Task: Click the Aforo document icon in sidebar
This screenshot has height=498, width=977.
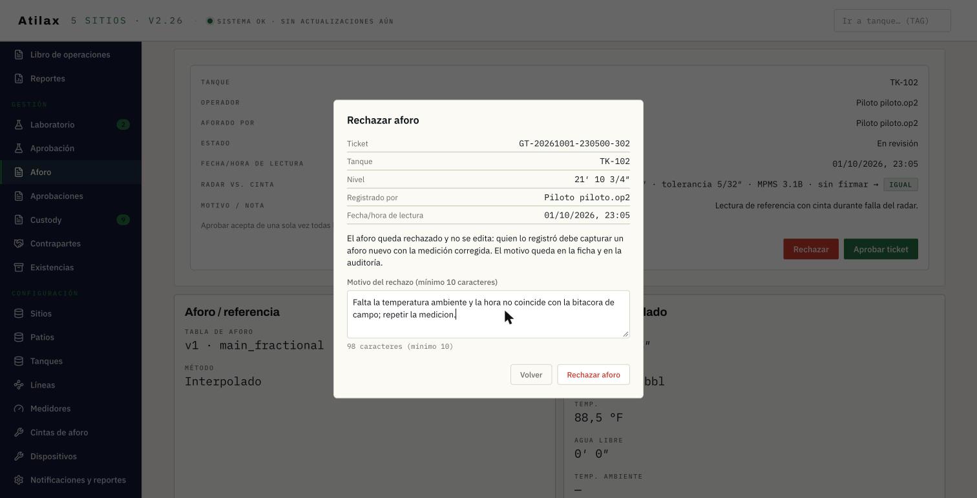Action: (x=19, y=172)
